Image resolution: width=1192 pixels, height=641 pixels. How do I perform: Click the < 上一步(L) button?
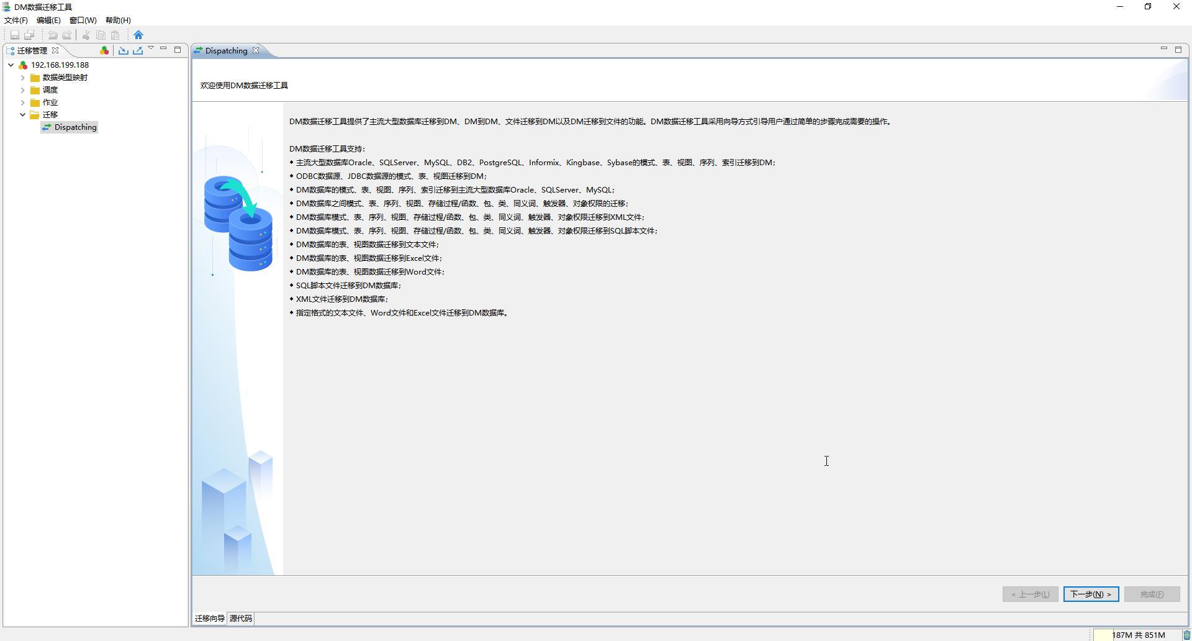pyautogui.click(x=1030, y=594)
